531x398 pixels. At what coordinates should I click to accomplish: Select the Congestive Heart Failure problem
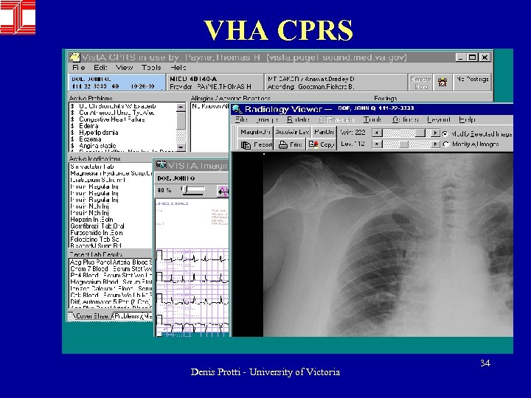point(123,119)
